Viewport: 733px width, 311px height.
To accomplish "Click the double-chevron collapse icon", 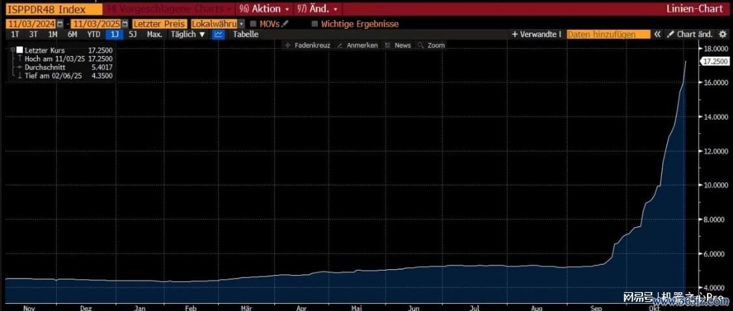I will click(x=657, y=34).
